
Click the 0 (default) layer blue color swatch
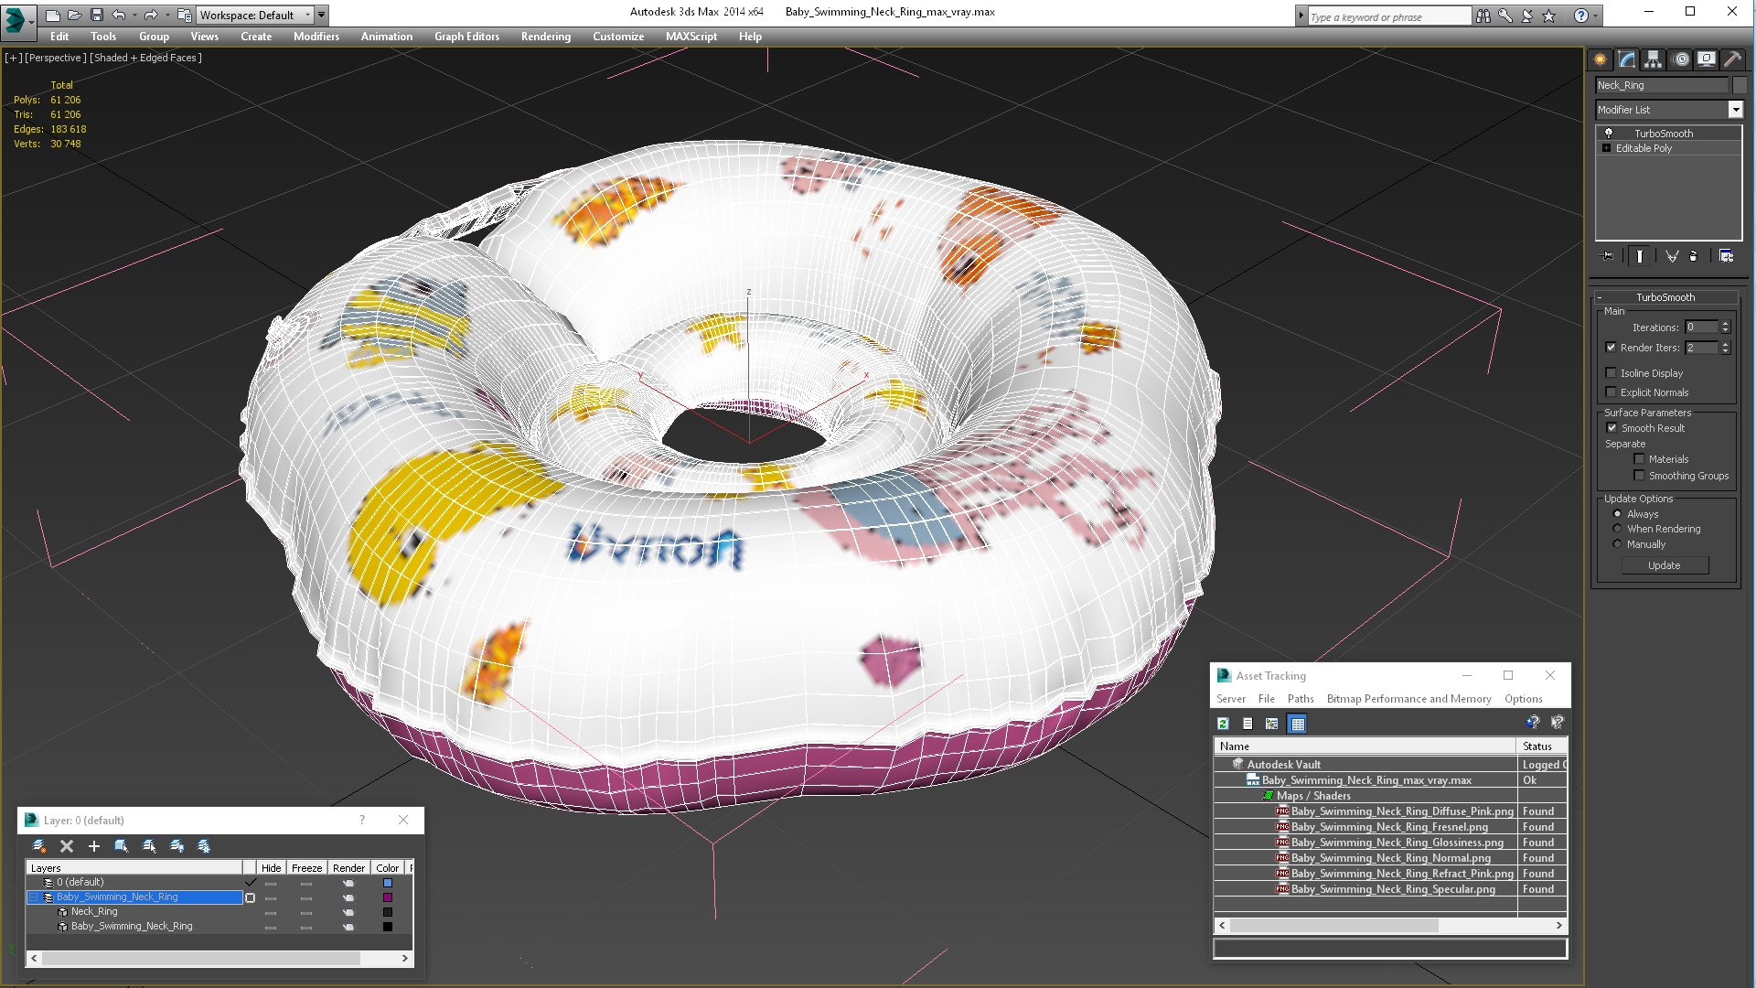click(388, 883)
